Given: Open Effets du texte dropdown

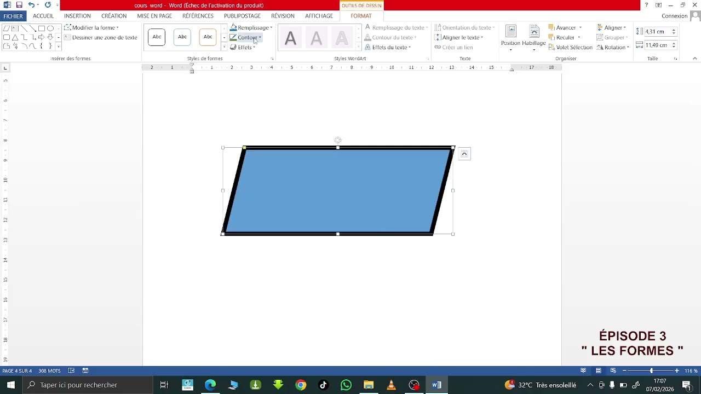Looking at the screenshot, I should pyautogui.click(x=388, y=47).
